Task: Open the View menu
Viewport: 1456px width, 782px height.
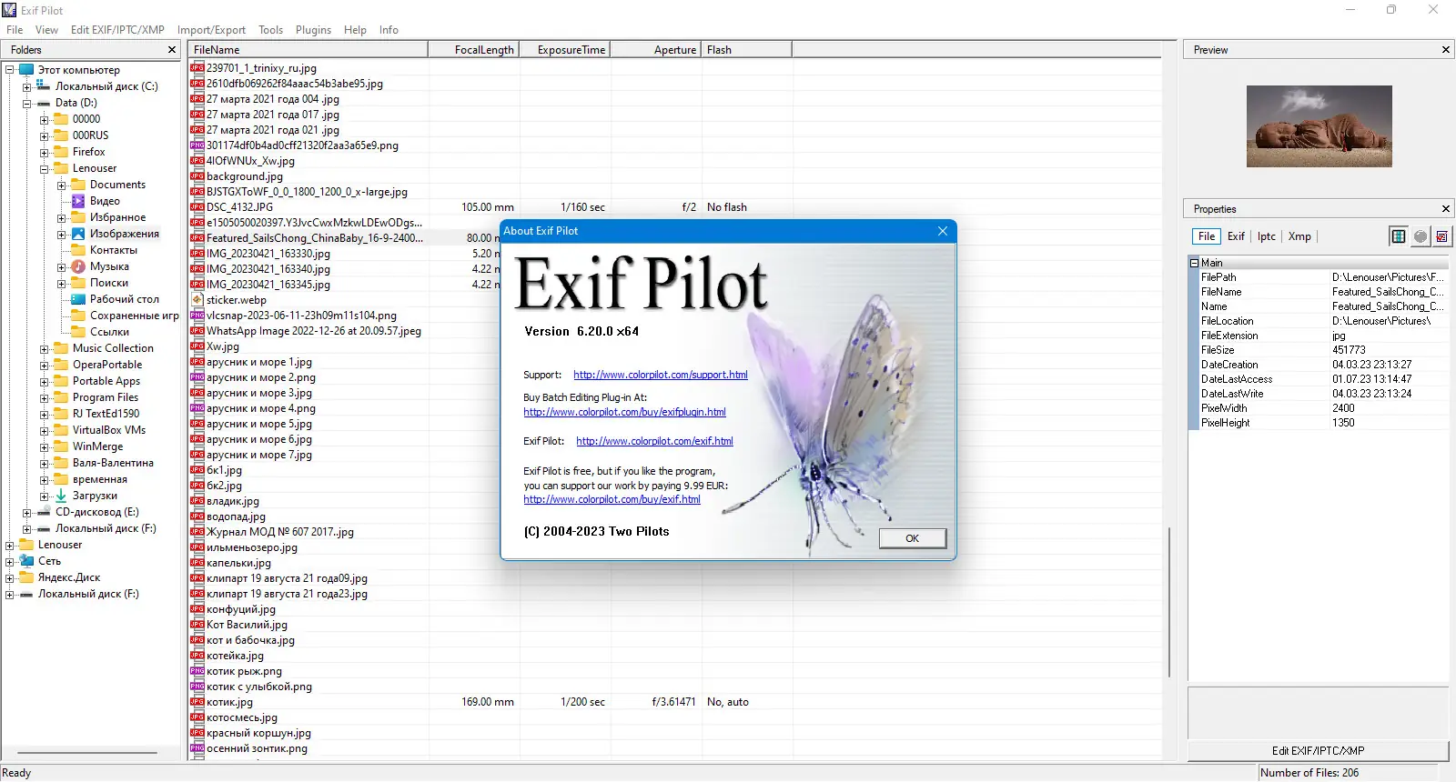Action: (x=46, y=30)
